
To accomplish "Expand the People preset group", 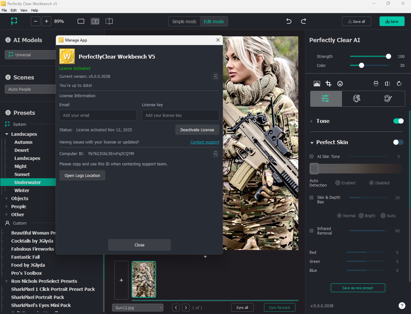I will point(7,207).
